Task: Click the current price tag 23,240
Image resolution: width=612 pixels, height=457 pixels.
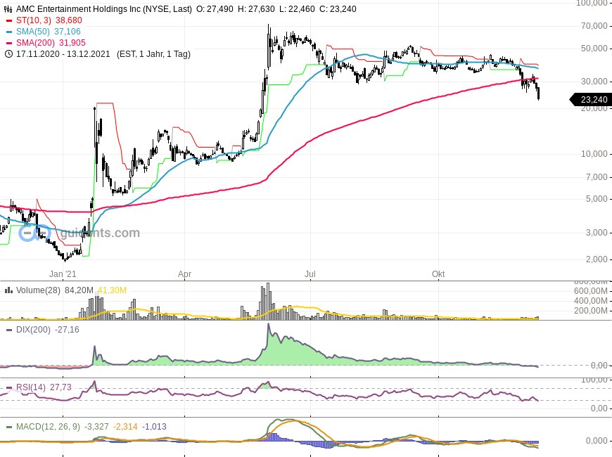Action: [x=590, y=100]
